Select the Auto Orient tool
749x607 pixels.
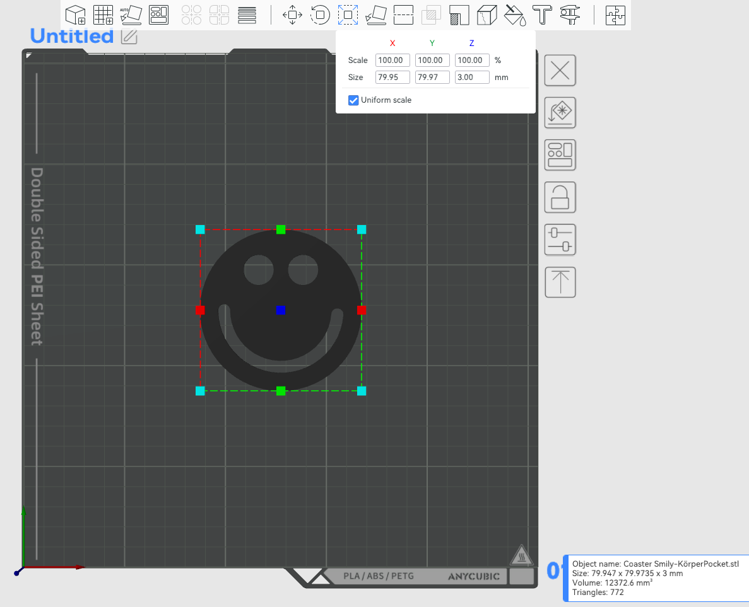tap(131, 14)
